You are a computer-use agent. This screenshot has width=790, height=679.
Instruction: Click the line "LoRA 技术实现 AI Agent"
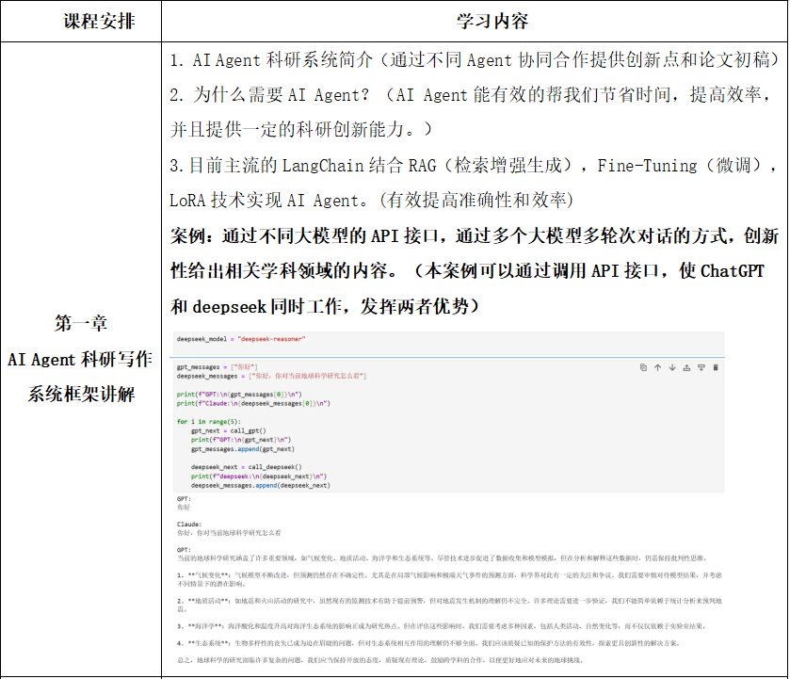coord(372,201)
